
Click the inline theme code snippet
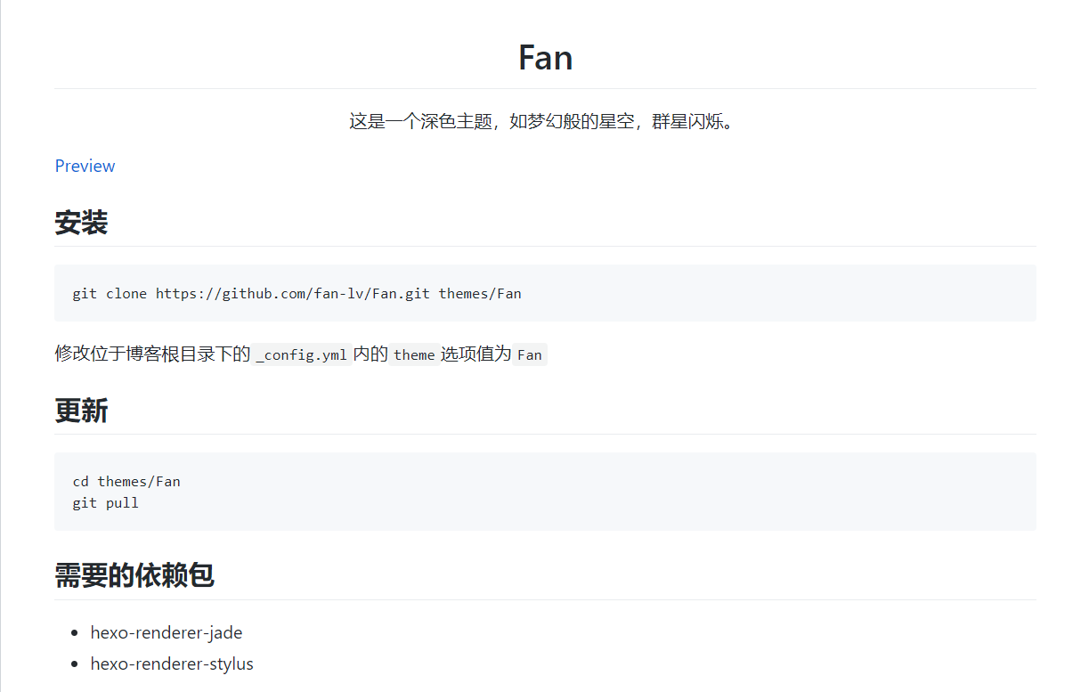(x=414, y=354)
